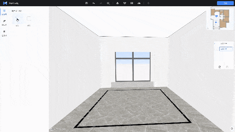
Task: Click the last icon before the sparkle separator
Action: [139, 3]
